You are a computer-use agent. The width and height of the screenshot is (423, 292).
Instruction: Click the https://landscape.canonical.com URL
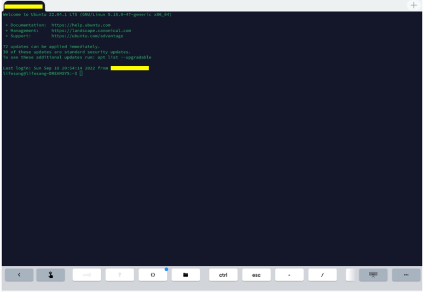pyautogui.click(x=91, y=31)
